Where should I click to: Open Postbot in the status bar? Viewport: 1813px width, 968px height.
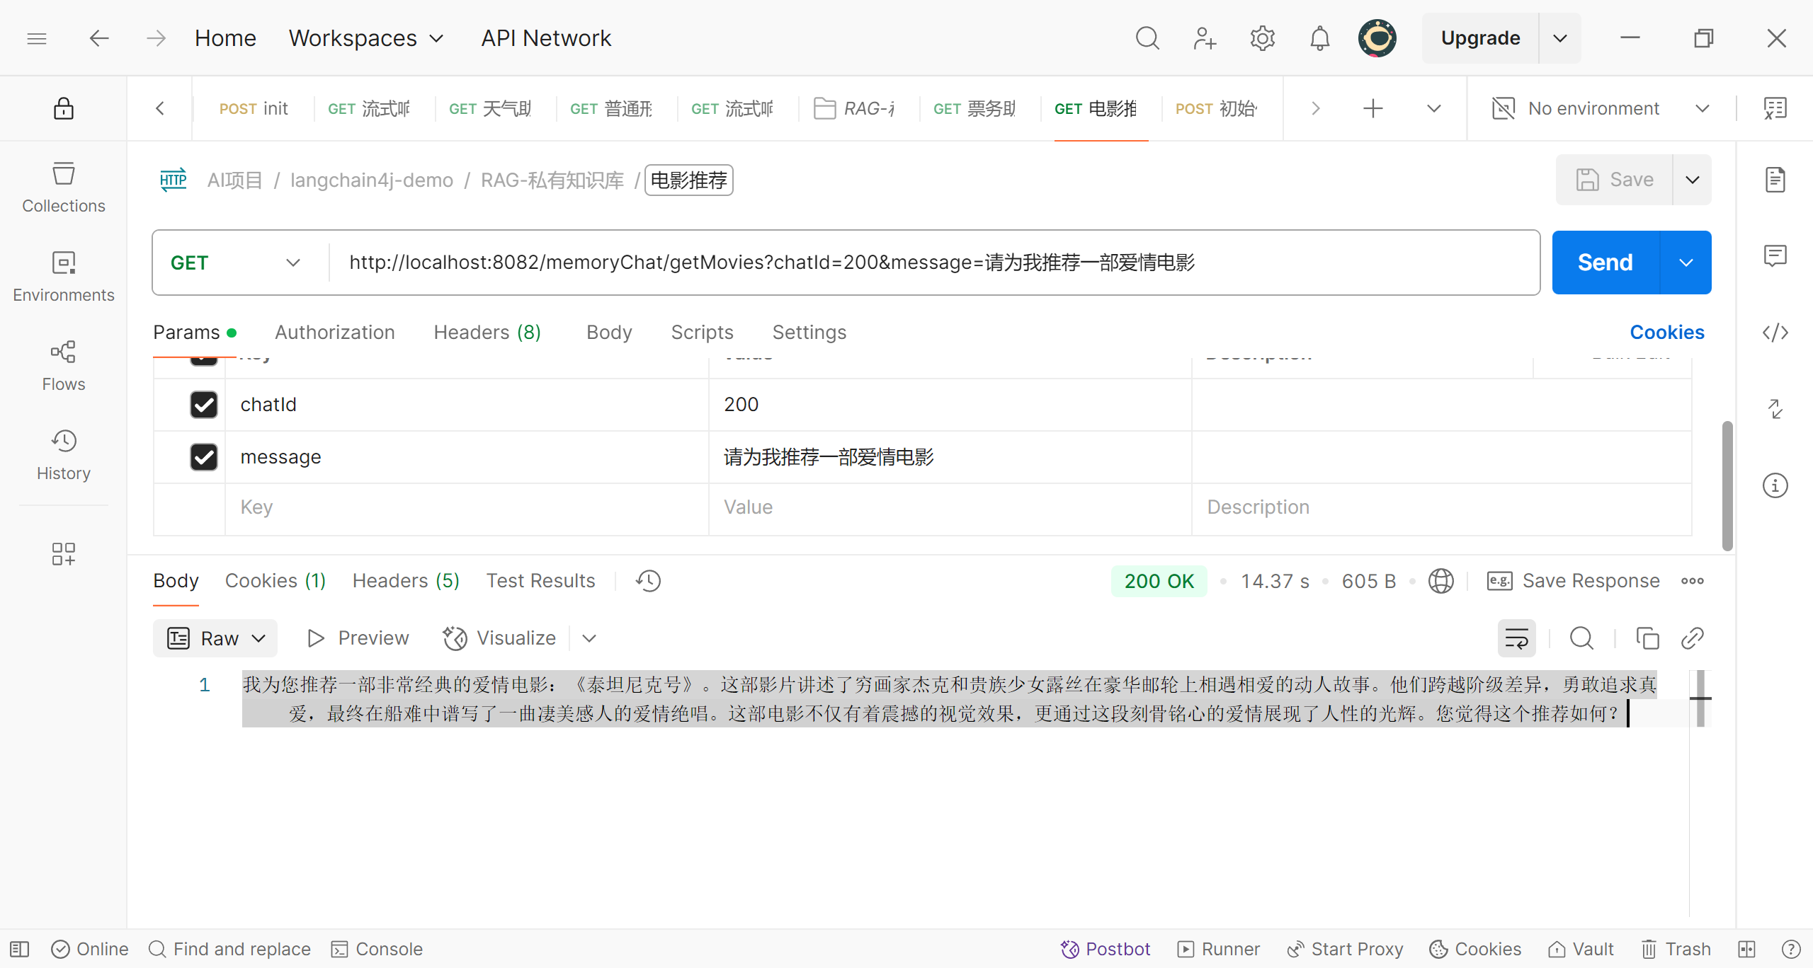[x=1106, y=949]
